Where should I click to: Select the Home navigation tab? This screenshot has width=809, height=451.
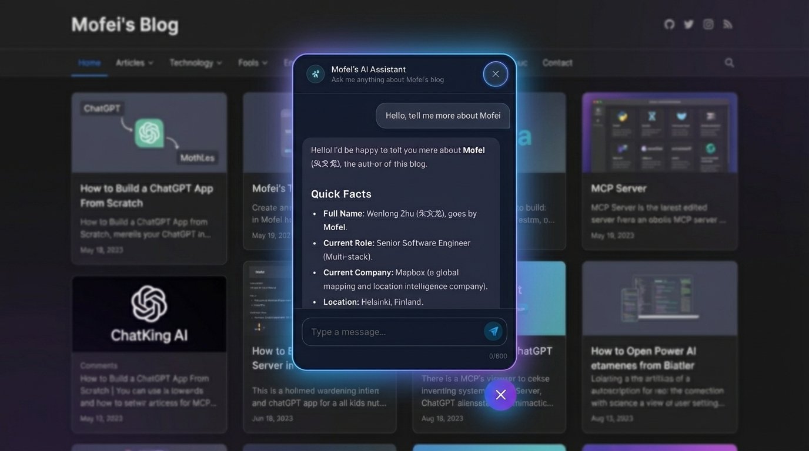coord(89,62)
